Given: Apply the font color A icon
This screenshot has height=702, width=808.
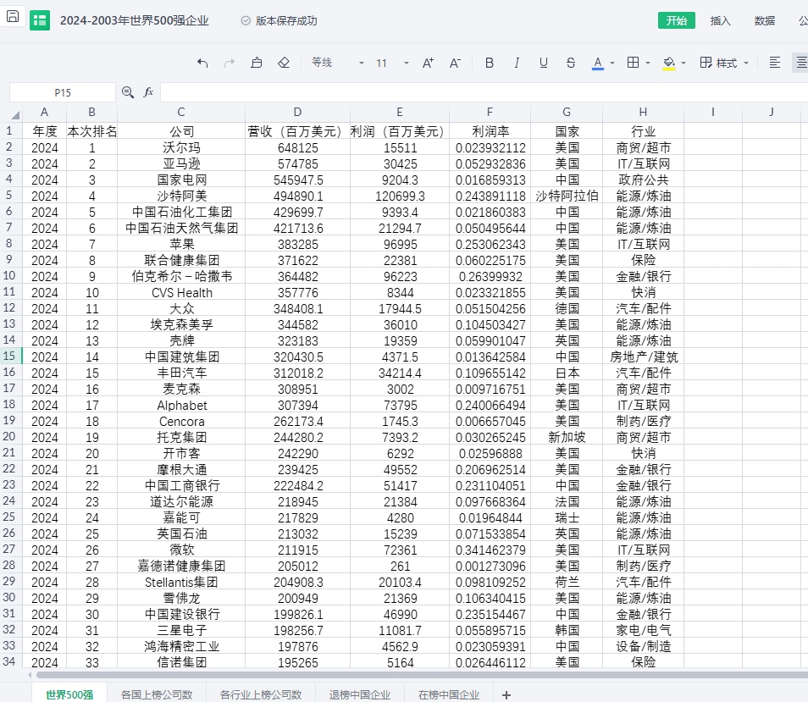Looking at the screenshot, I should 598,63.
